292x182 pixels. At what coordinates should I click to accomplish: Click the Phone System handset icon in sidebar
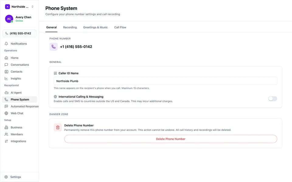[x=6, y=99]
